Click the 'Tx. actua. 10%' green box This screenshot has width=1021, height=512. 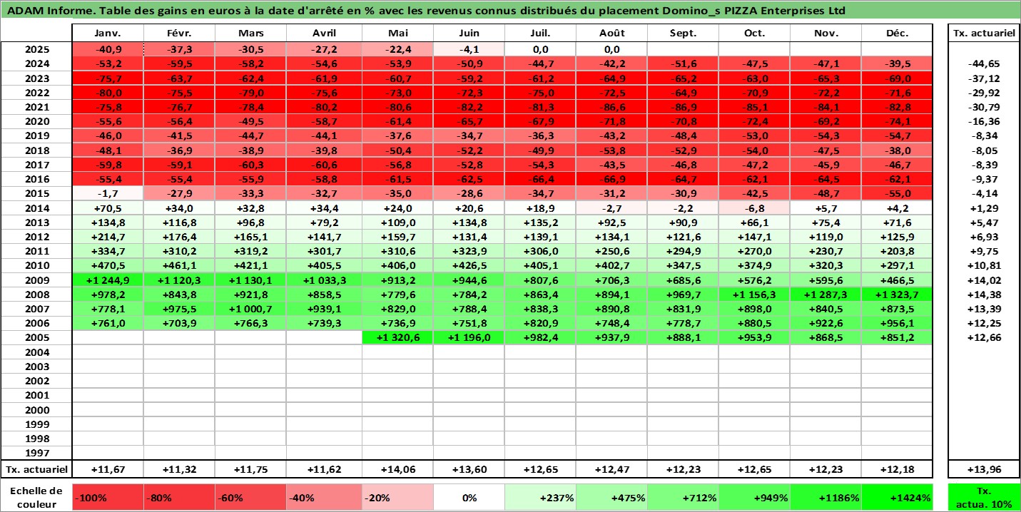[x=984, y=497]
